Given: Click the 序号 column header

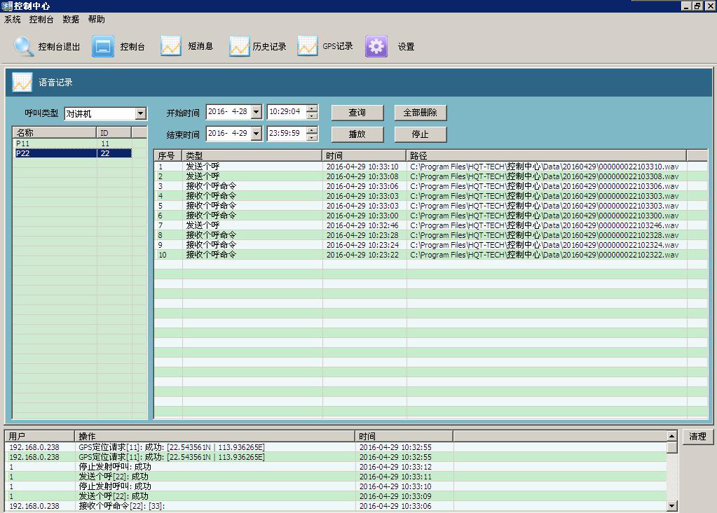Looking at the screenshot, I should [x=168, y=155].
